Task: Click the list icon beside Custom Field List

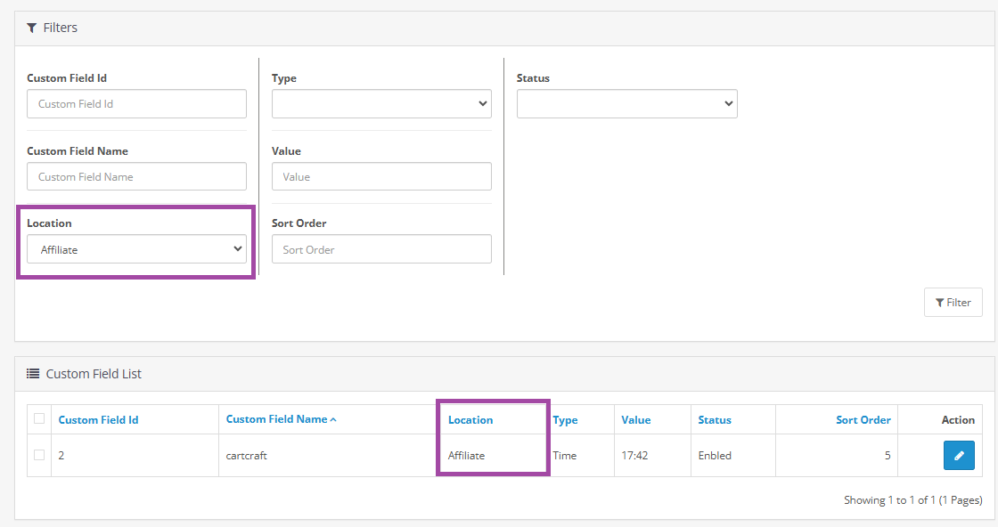Action: pos(33,374)
